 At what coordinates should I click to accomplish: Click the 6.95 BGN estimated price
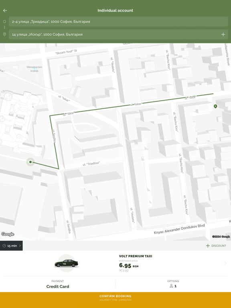(x=129, y=265)
